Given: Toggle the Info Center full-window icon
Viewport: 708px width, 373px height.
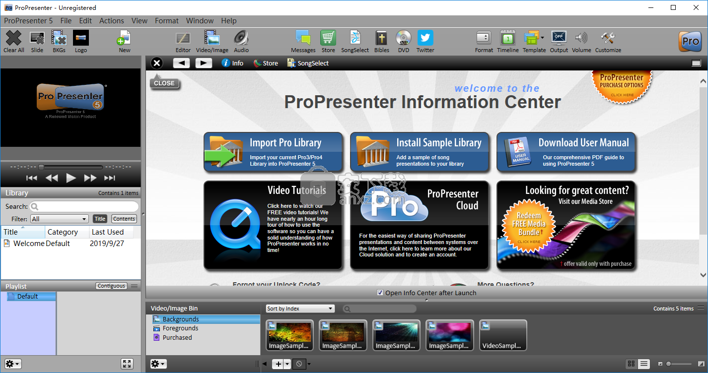Looking at the screenshot, I should 696,63.
